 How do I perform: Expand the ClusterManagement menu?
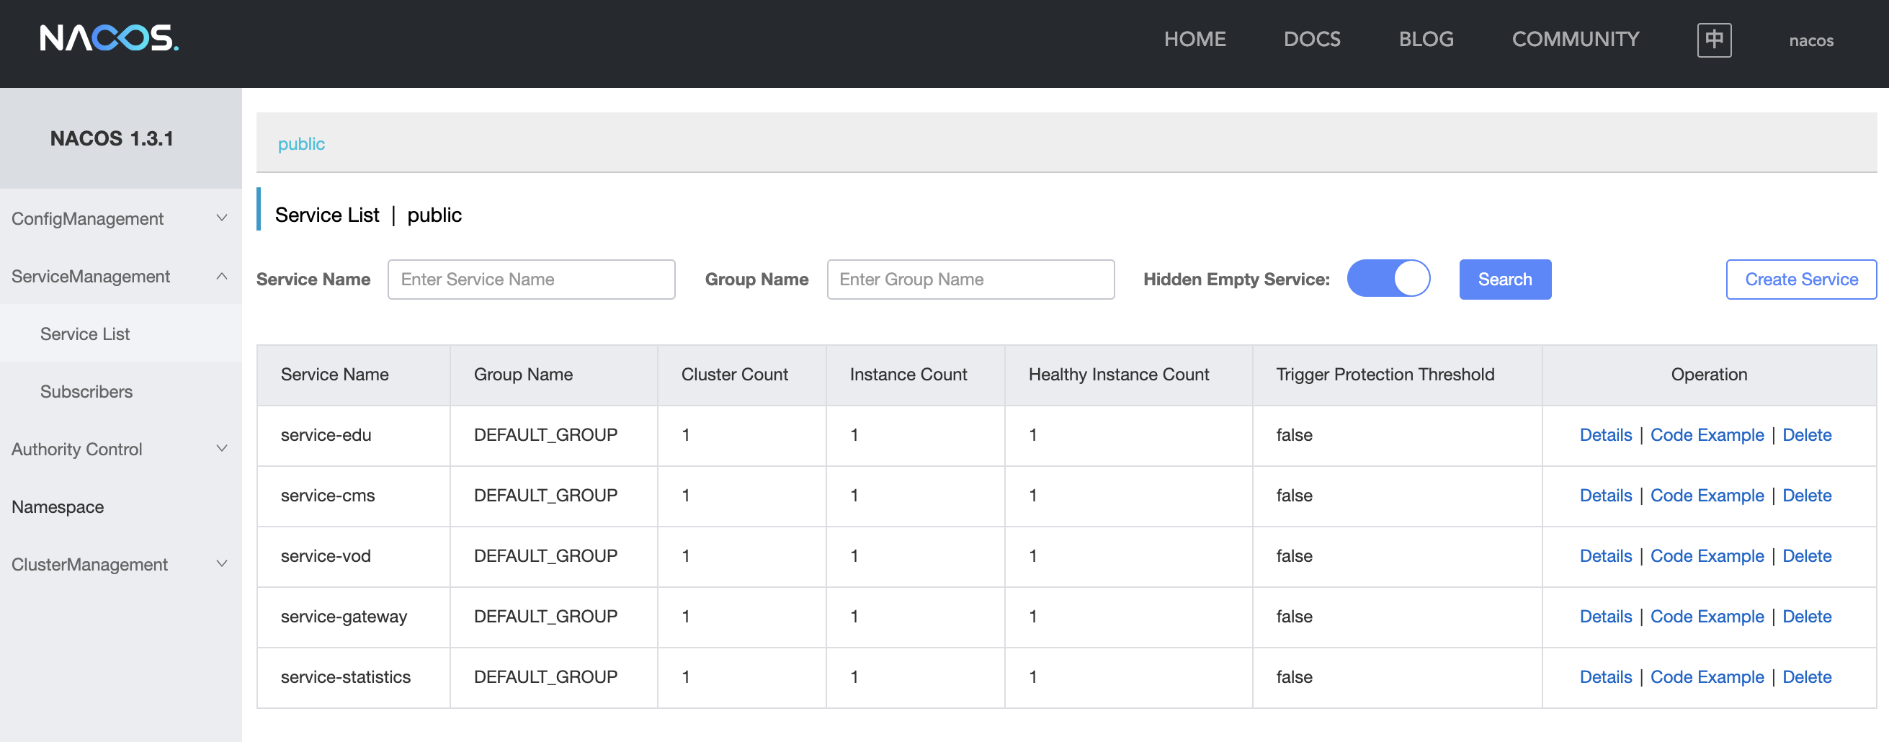pyautogui.click(x=121, y=564)
